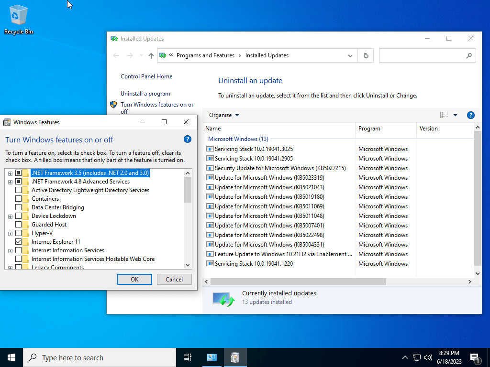Open help in the Windows Features dialog
The height and width of the screenshot is (367, 490).
pyautogui.click(x=188, y=139)
